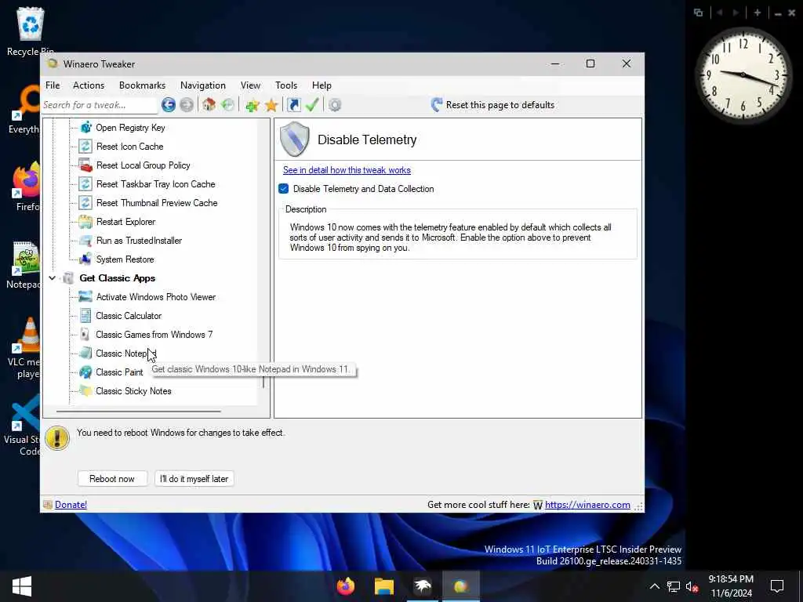The width and height of the screenshot is (803, 602).
Task: Click the blue Back navigation arrow
Action: pos(169,105)
